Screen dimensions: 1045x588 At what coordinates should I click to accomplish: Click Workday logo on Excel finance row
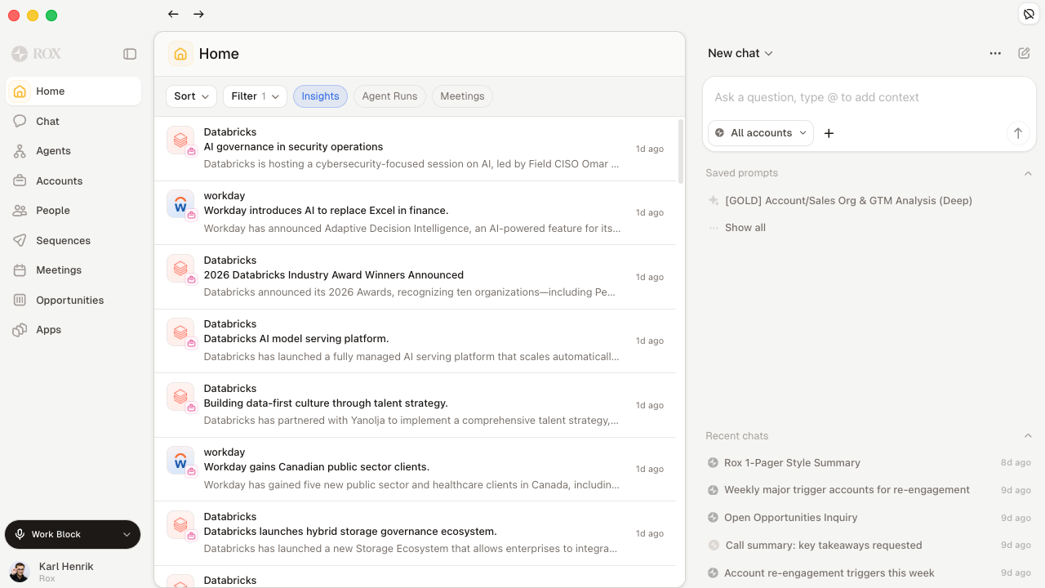pos(180,203)
